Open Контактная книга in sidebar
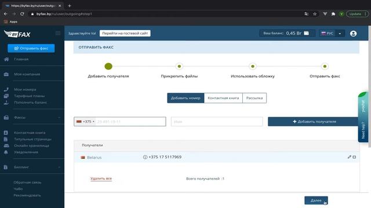 point(30,133)
